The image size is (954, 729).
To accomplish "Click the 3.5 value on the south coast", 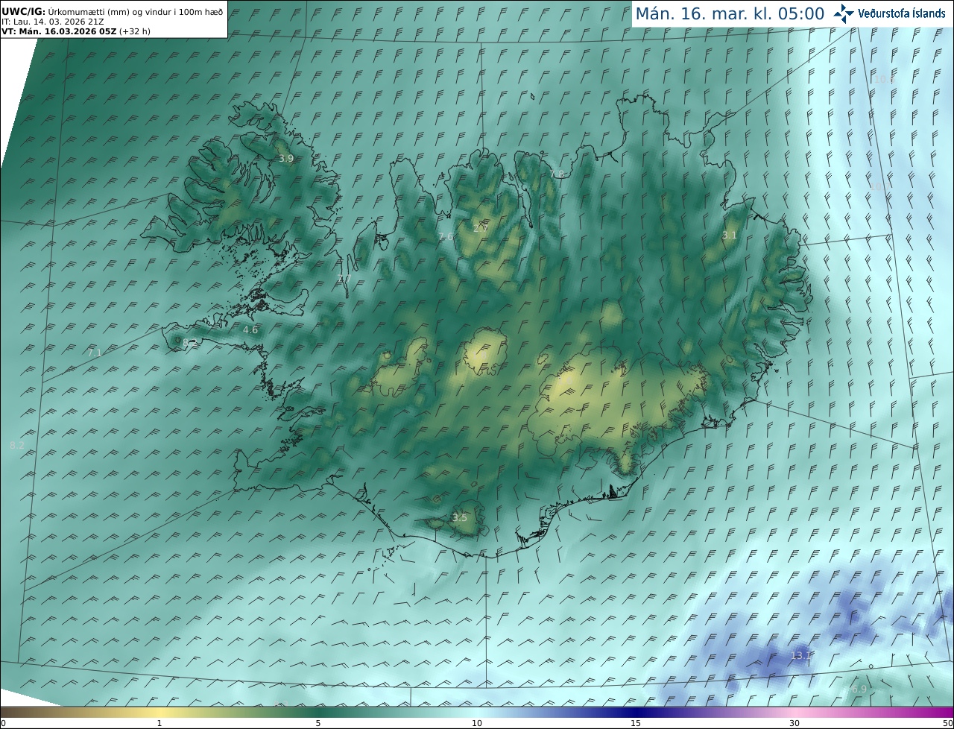I will click(460, 517).
